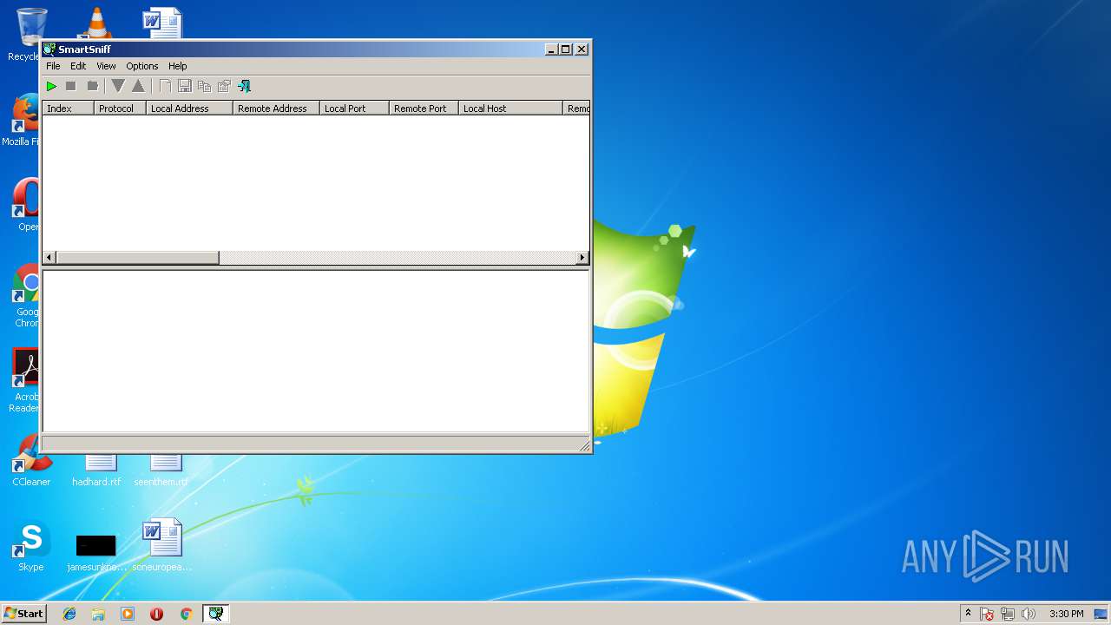Image resolution: width=1111 pixels, height=625 pixels.
Task: Sort by Local Host column header
Action: click(510, 109)
